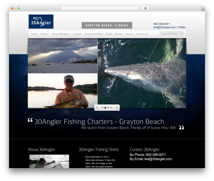Image resolution: width=214 pixels, height=181 pixels.
Task: Click the Dye sublimation paragraph text
Action: point(100,162)
